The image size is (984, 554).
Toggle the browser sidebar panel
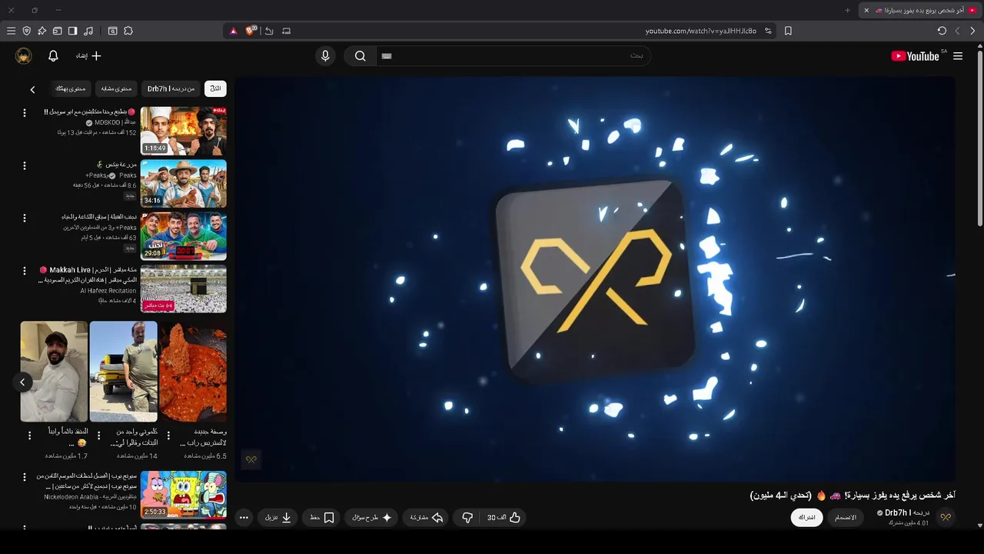[x=72, y=31]
